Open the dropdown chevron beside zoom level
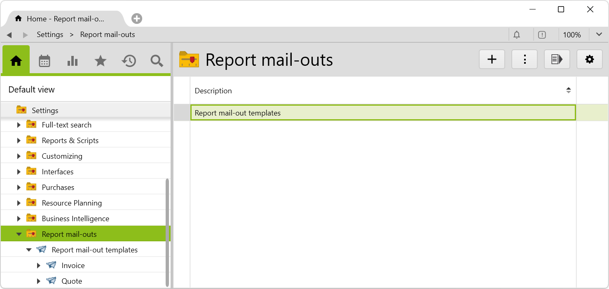 tap(599, 35)
